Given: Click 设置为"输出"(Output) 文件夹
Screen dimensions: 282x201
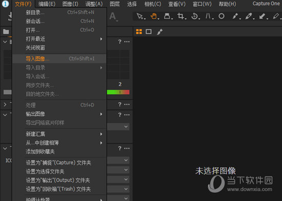Looking at the screenshot, I should pyautogui.click(x=59, y=180).
